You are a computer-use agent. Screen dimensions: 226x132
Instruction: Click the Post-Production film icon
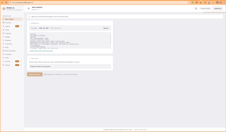coord(3,51)
